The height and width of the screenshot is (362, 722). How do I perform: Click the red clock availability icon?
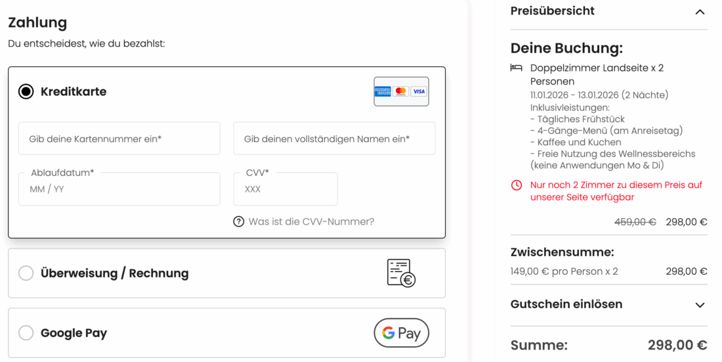[517, 185]
